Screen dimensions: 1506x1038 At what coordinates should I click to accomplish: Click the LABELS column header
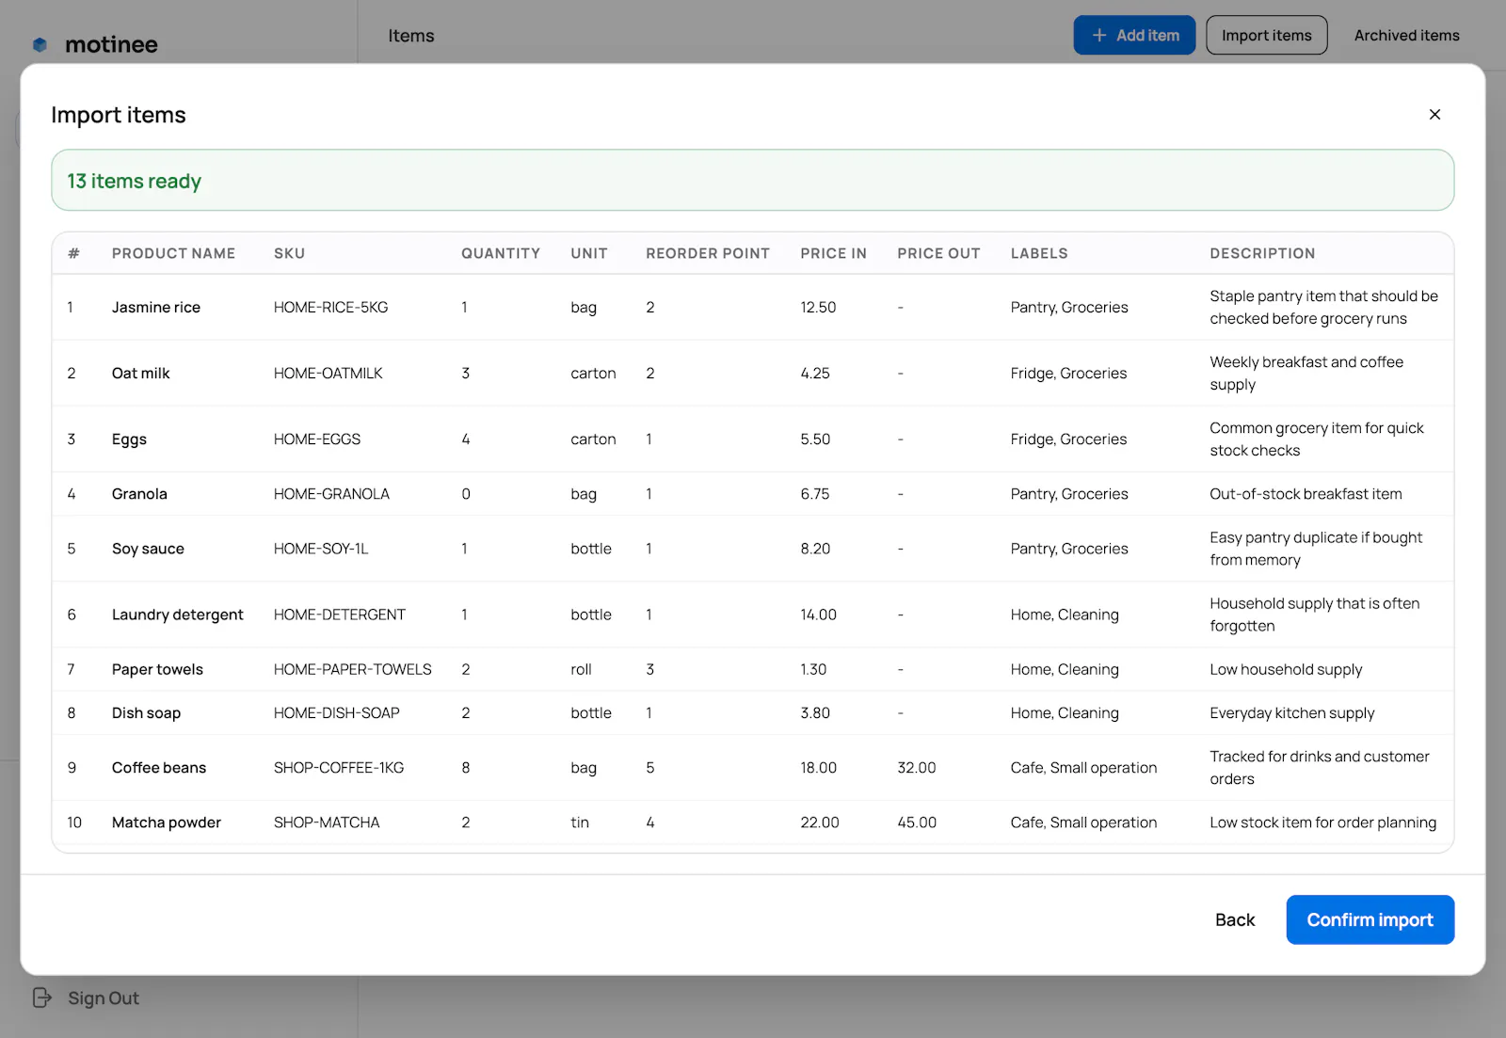pyautogui.click(x=1039, y=253)
